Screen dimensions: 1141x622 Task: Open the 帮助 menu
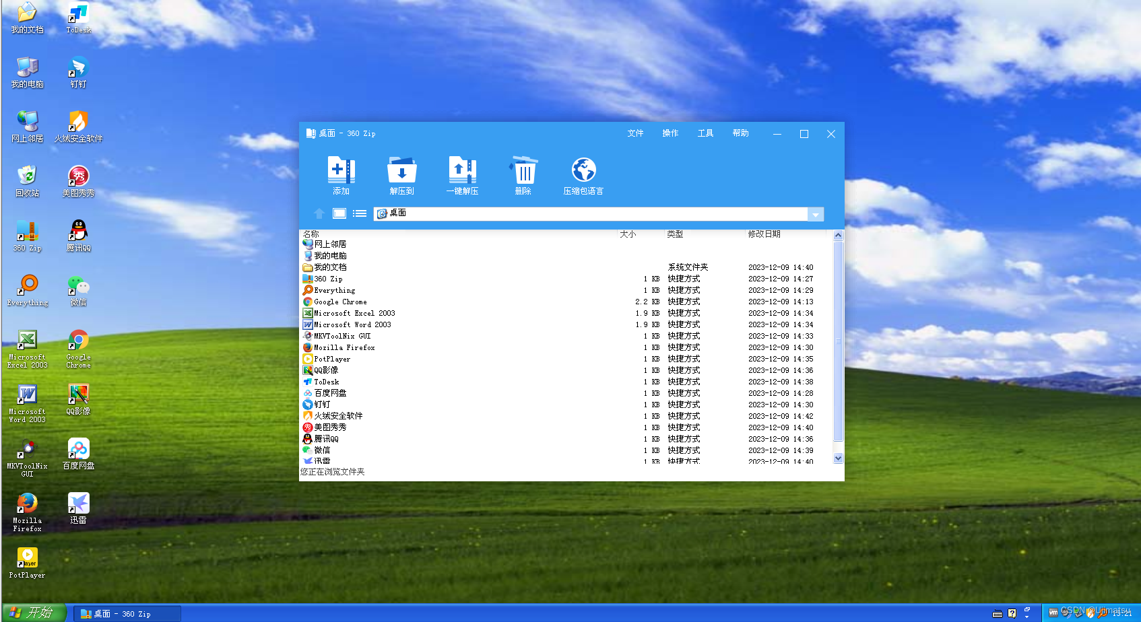pos(740,133)
